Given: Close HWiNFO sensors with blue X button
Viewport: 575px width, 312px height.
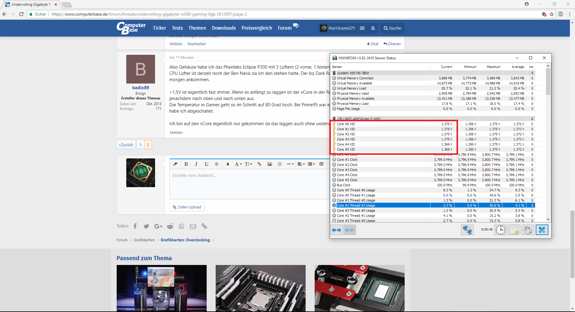Looking at the screenshot, I should coord(542,230).
